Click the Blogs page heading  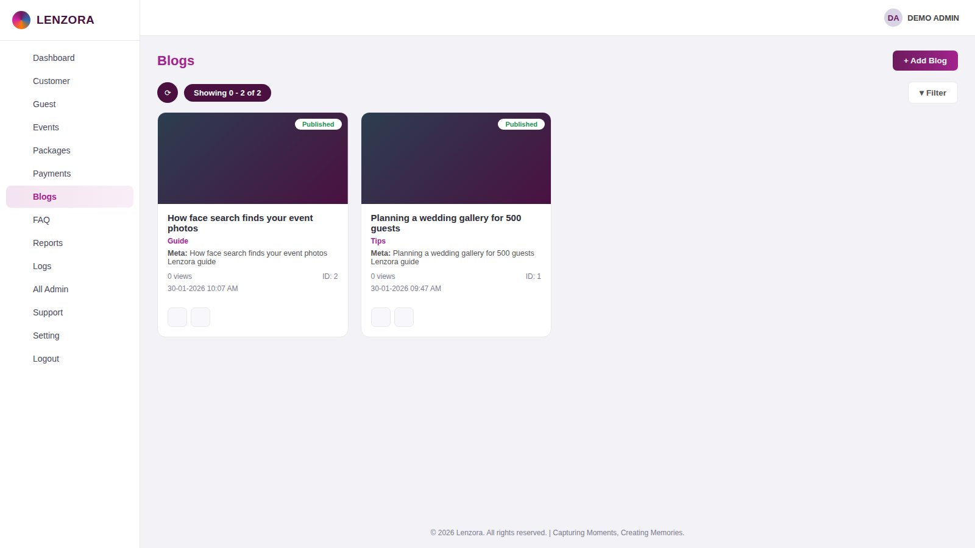[175, 60]
